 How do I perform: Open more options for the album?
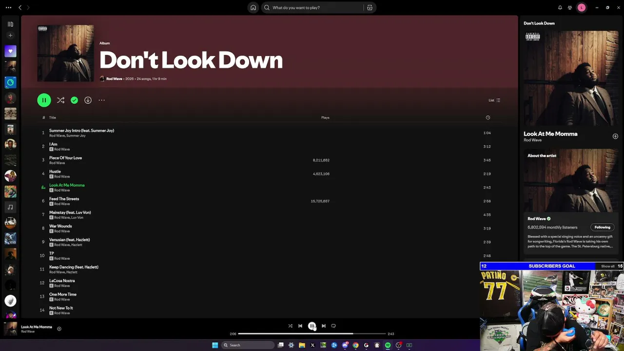click(x=101, y=100)
